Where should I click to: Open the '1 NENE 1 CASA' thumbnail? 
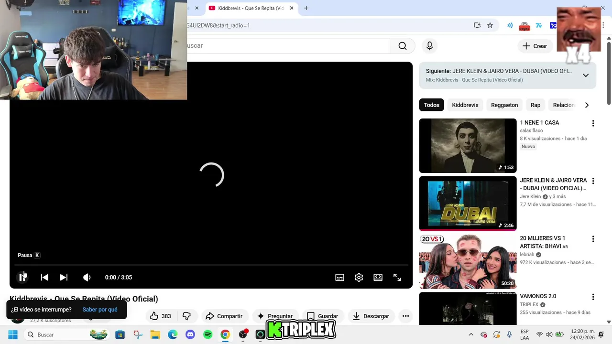[x=468, y=146]
